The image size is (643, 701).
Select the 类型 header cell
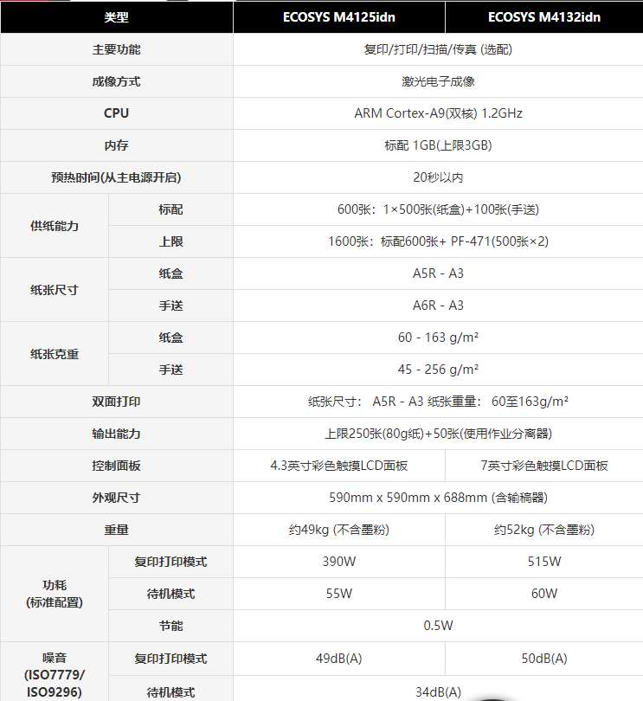pos(116,17)
